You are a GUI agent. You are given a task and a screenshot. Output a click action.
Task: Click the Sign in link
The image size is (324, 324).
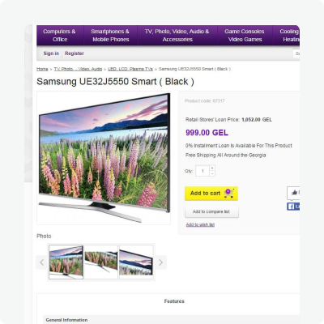pos(51,53)
